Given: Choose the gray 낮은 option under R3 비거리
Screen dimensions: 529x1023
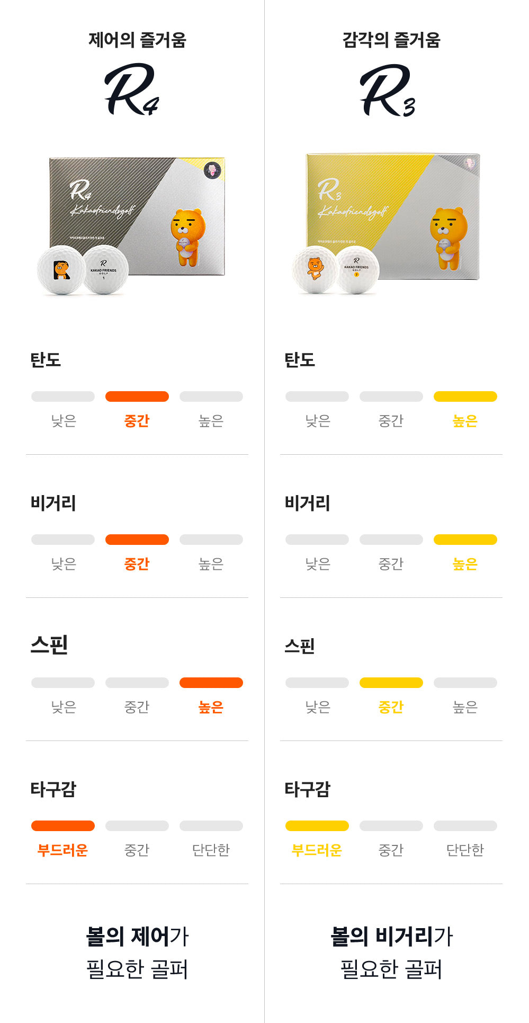Looking at the screenshot, I should pyautogui.click(x=318, y=564).
